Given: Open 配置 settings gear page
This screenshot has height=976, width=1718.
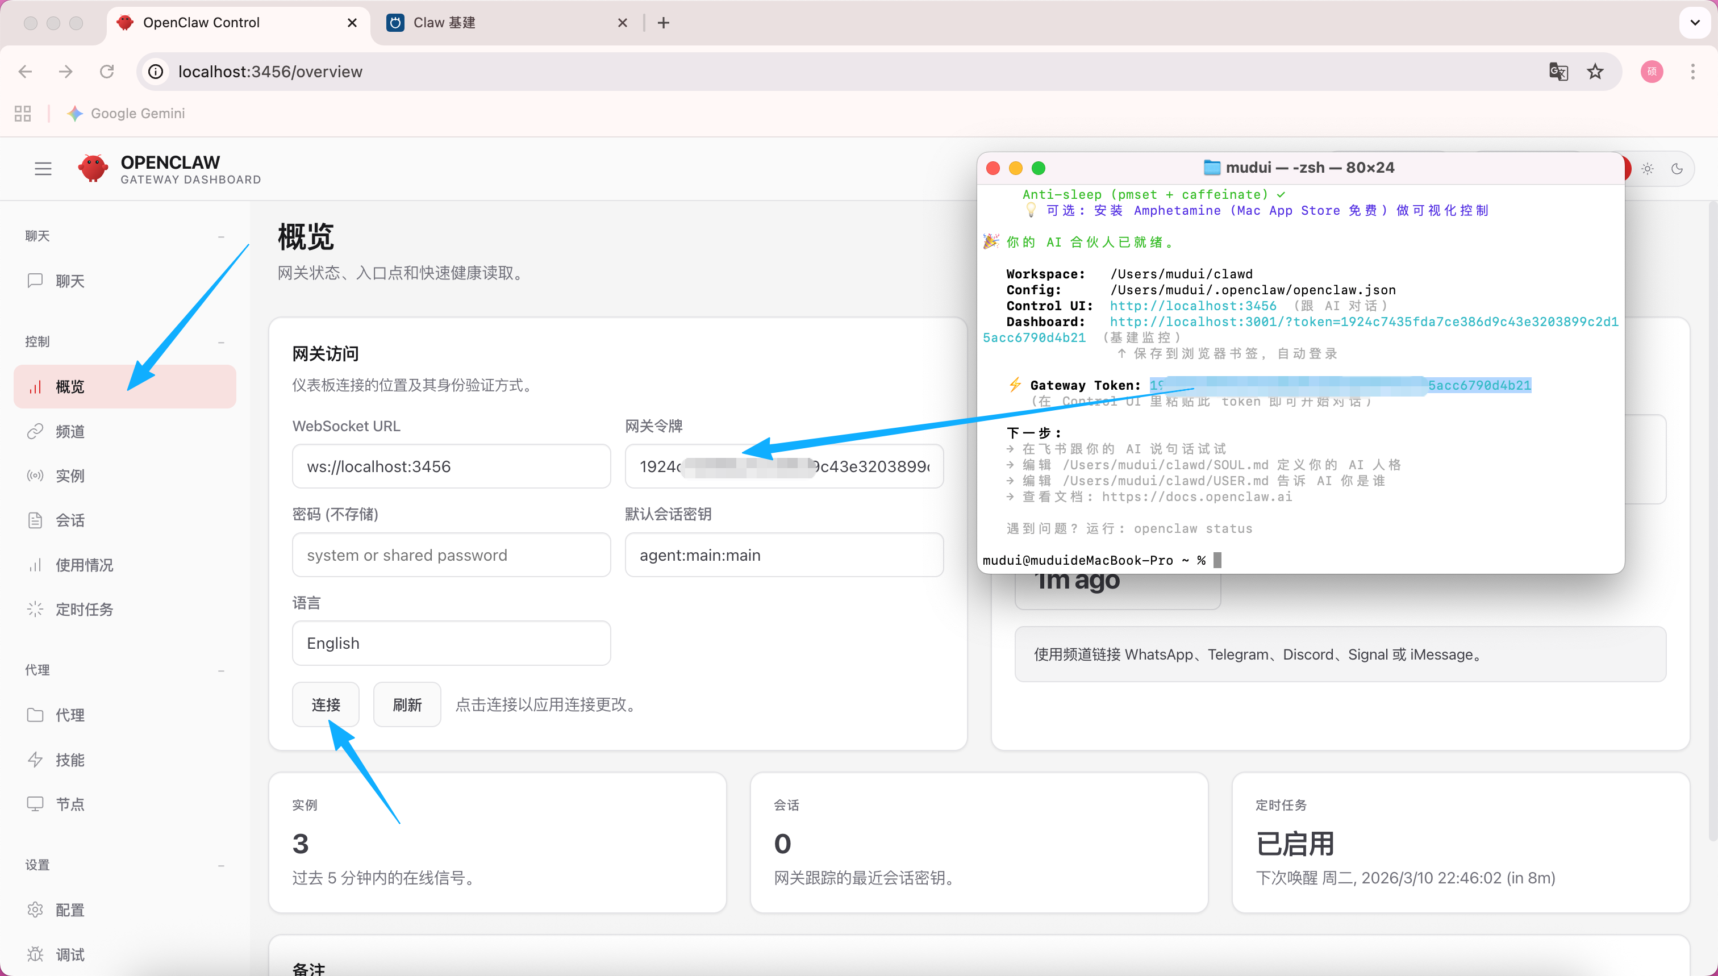Looking at the screenshot, I should pos(70,910).
